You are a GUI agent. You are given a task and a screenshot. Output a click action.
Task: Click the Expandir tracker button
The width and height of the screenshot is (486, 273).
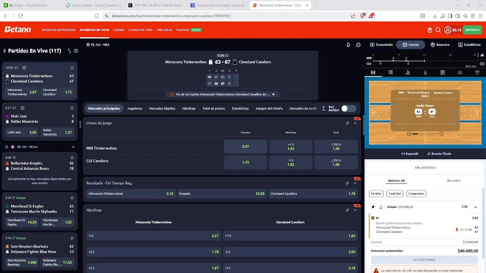click(410, 154)
